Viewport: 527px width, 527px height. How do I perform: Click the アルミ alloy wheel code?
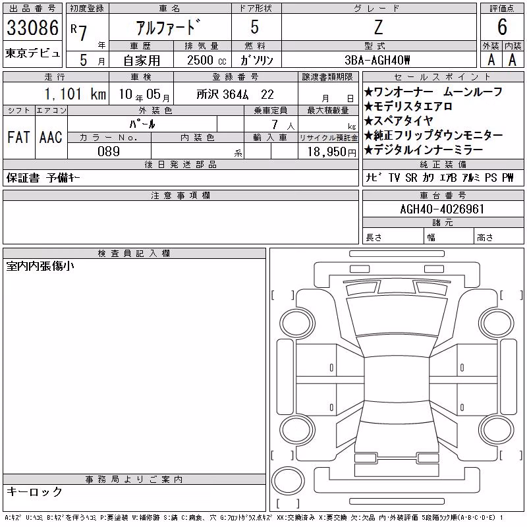471,177
